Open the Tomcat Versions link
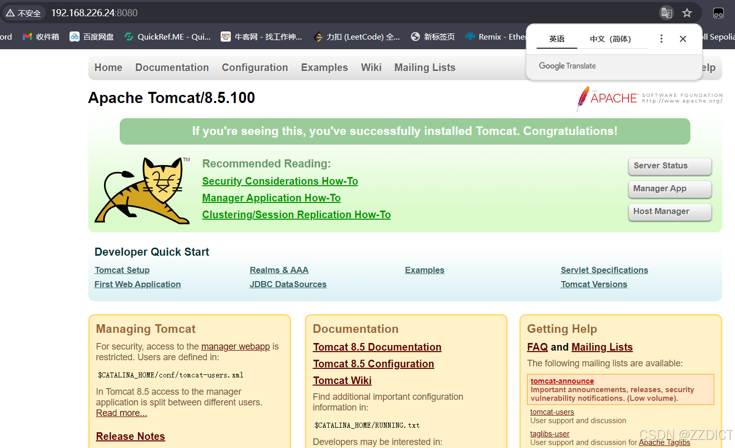 click(594, 285)
